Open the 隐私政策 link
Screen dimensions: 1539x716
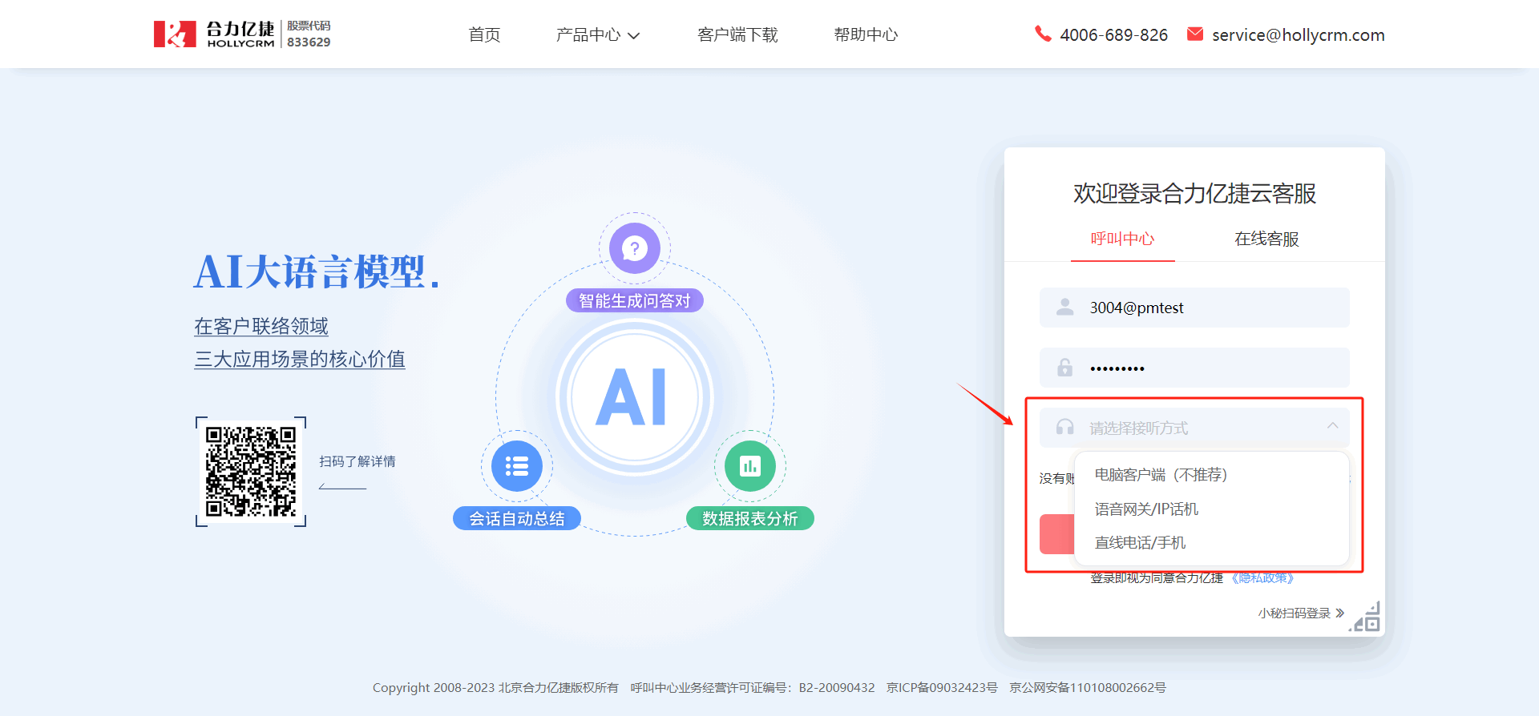point(1262,578)
